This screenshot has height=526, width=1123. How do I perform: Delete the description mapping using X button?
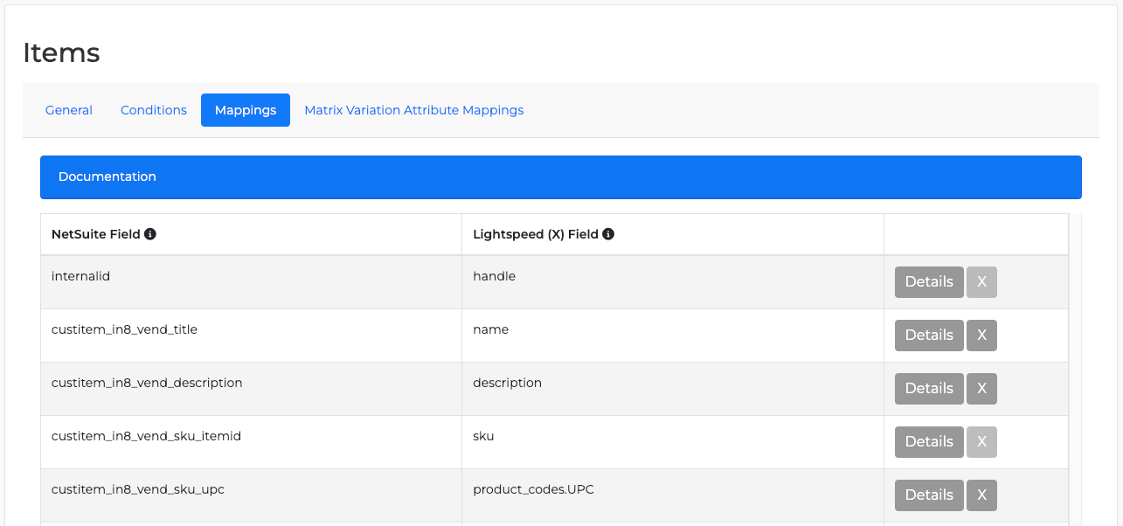981,389
